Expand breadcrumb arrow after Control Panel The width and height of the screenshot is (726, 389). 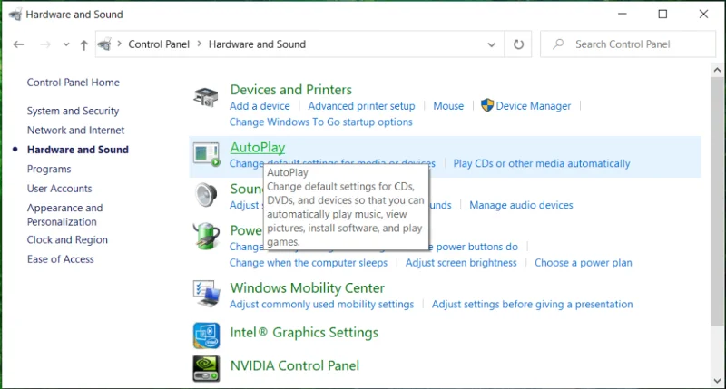199,44
